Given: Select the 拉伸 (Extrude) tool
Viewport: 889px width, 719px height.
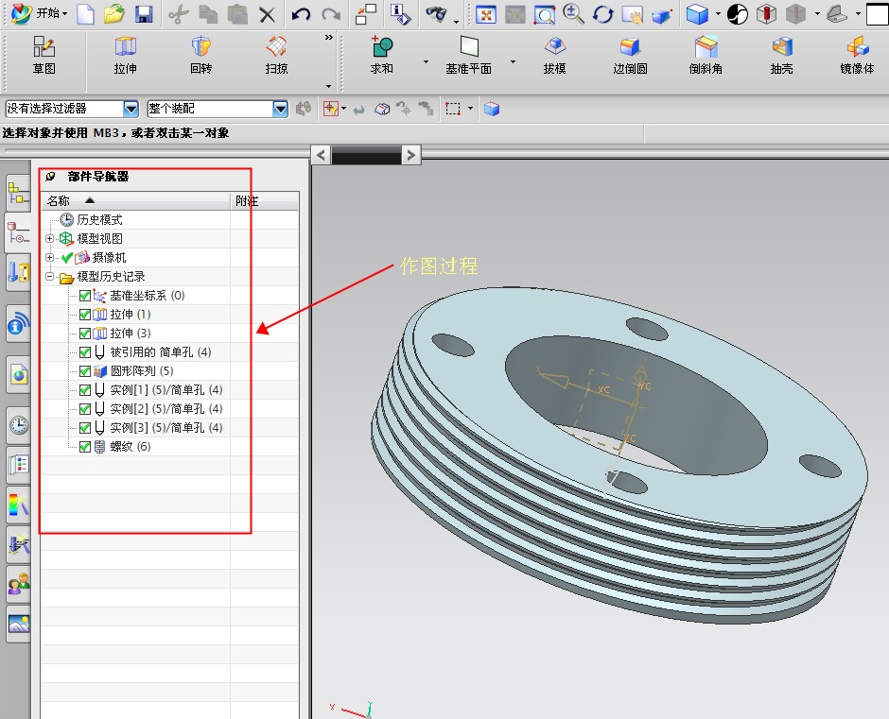Looking at the screenshot, I should [x=125, y=55].
